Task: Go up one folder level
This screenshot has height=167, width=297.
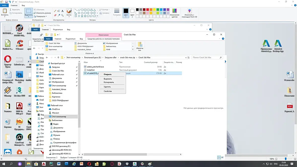Action: (x=58, y=58)
